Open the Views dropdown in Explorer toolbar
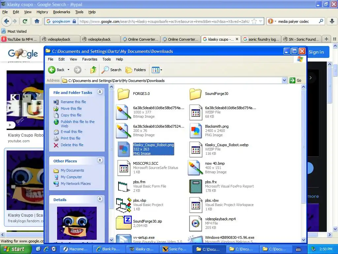Image resolution: width=338 pixels, height=254 pixels. [157, 70]
